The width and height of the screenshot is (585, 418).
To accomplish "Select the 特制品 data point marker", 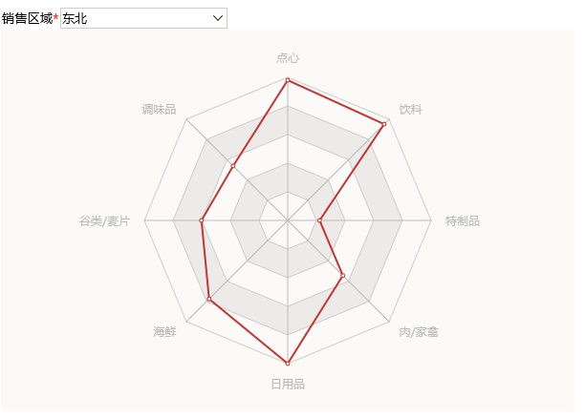I will click(x=319, y=220).
